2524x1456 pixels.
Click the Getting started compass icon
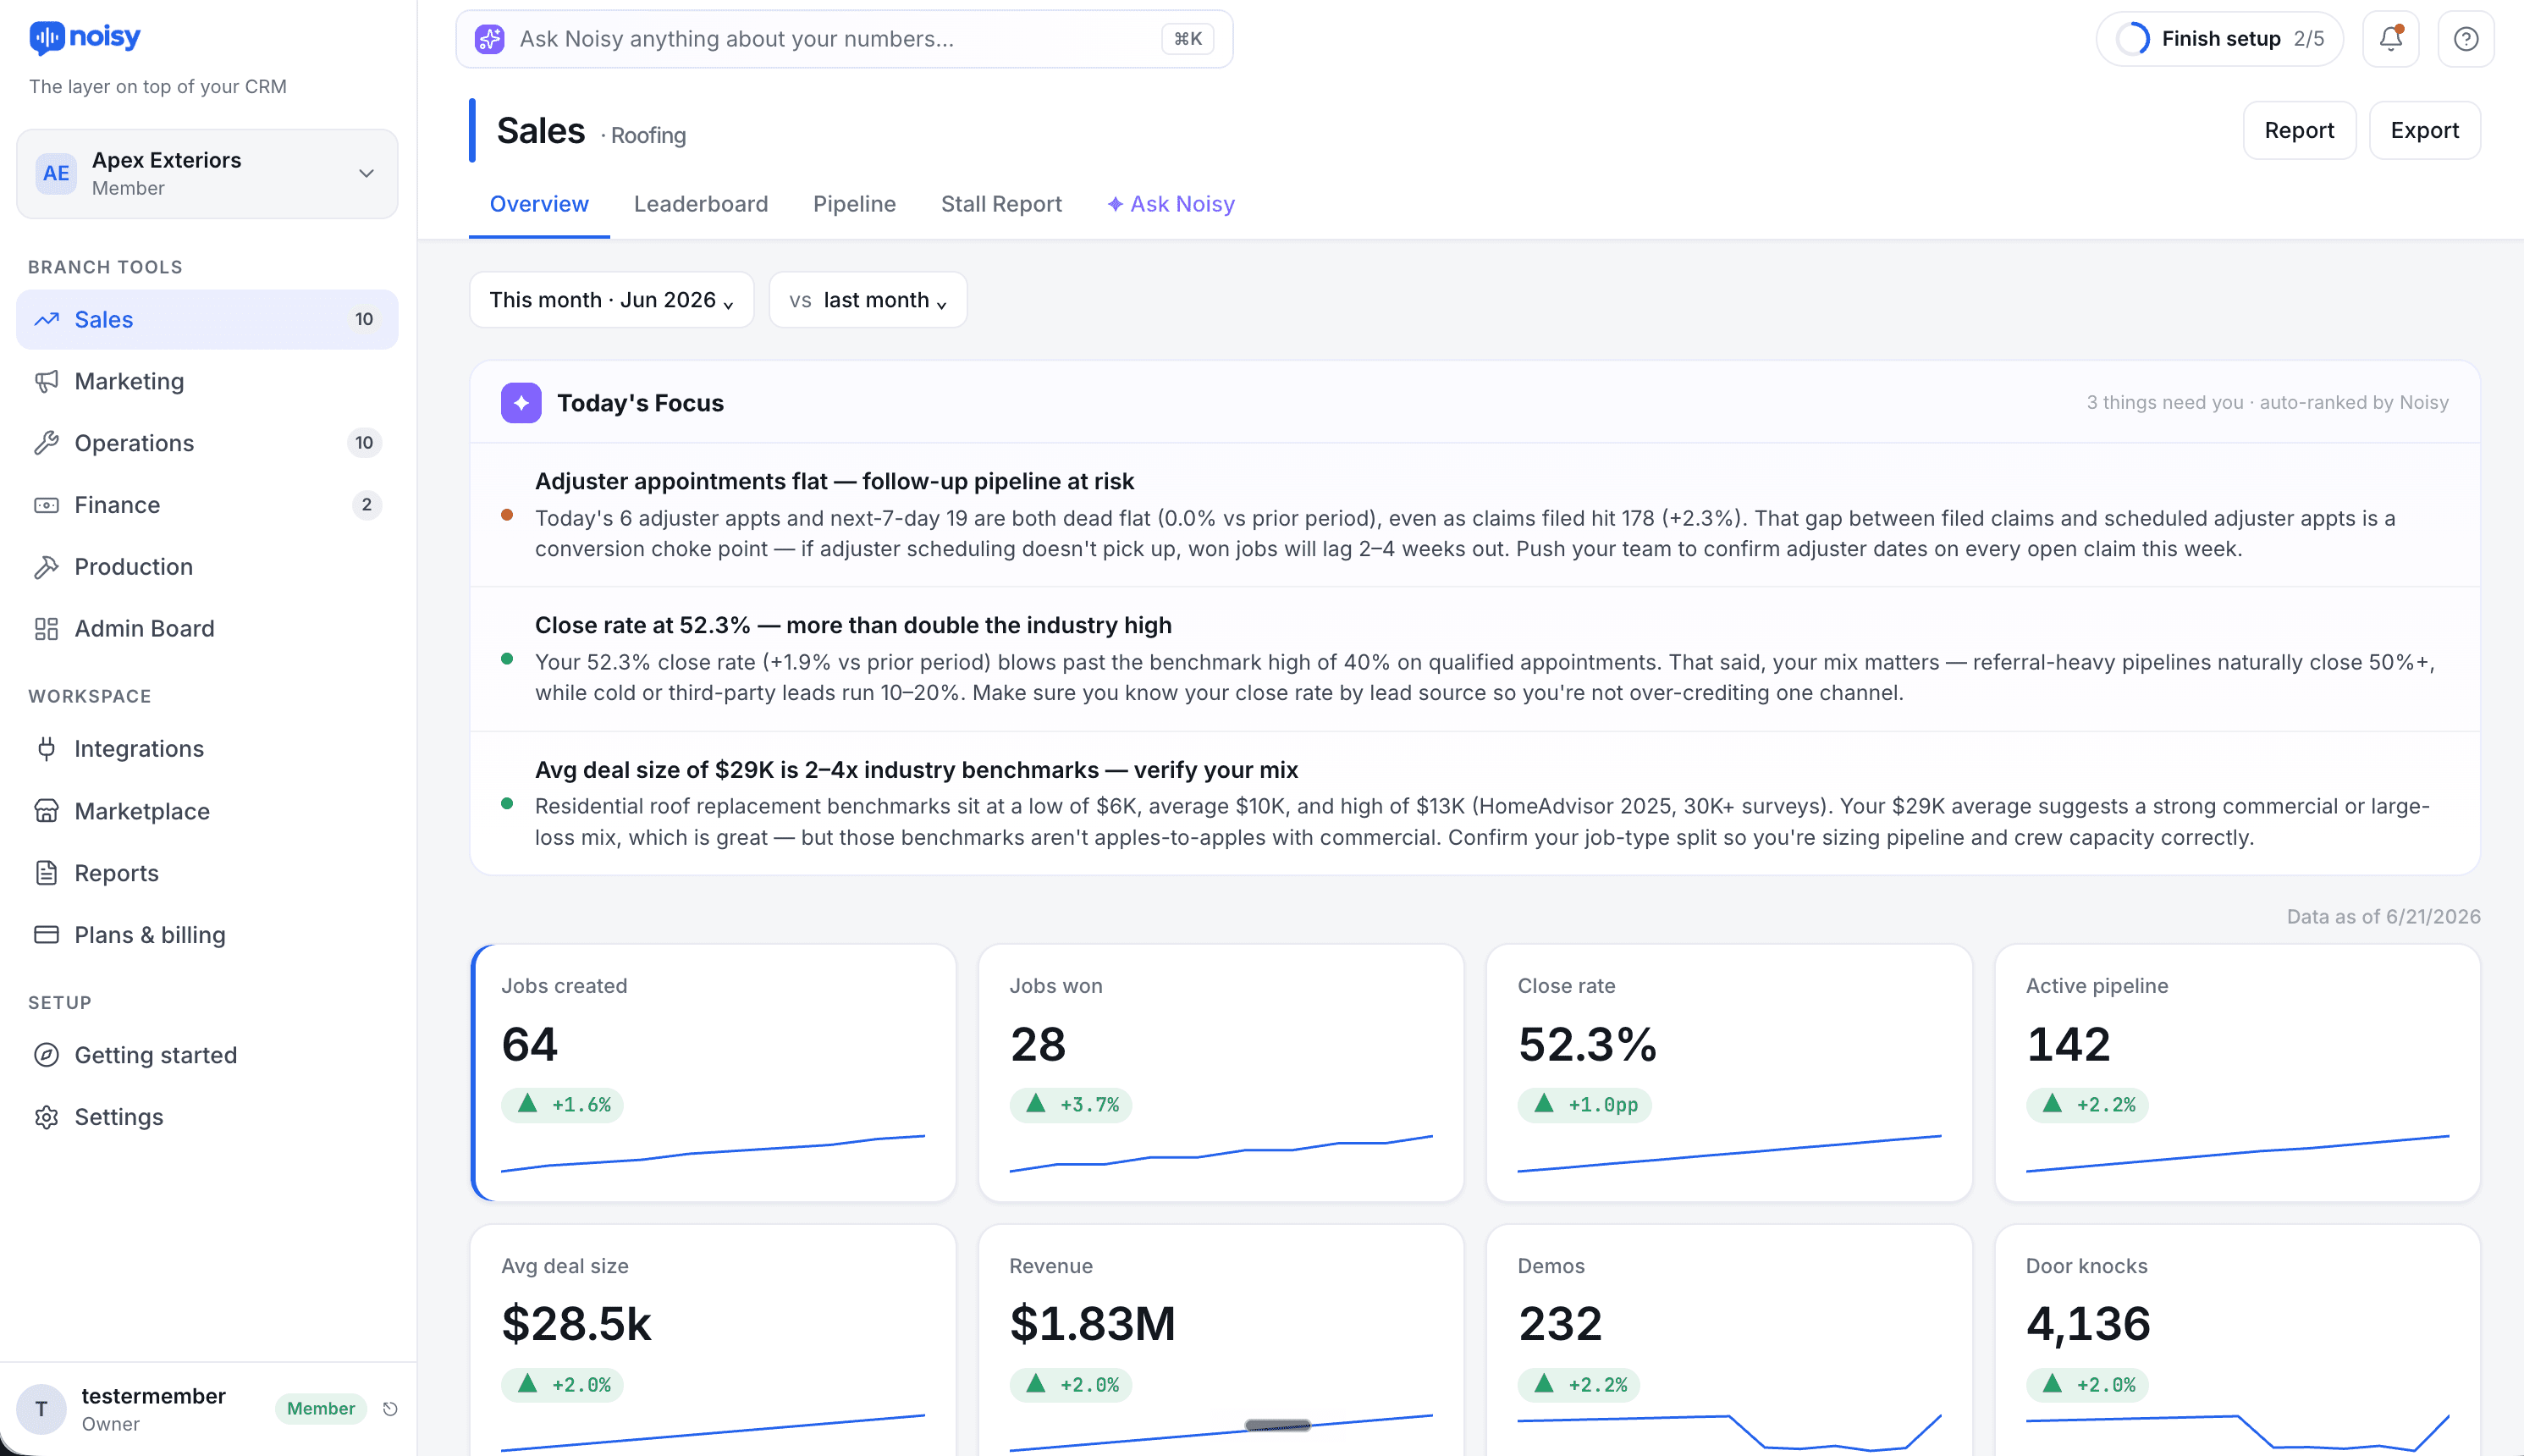47,1055
